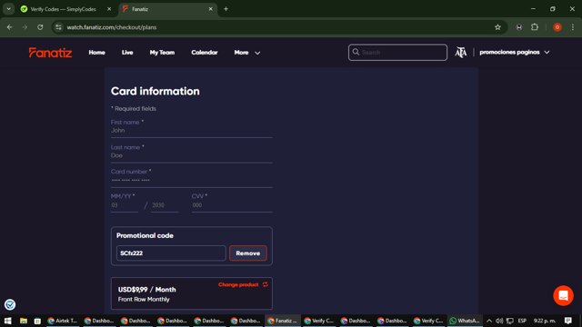582x327 pixels.
Task: Click the 9:22 p. m. clock
Action: (x=545, y=321)
